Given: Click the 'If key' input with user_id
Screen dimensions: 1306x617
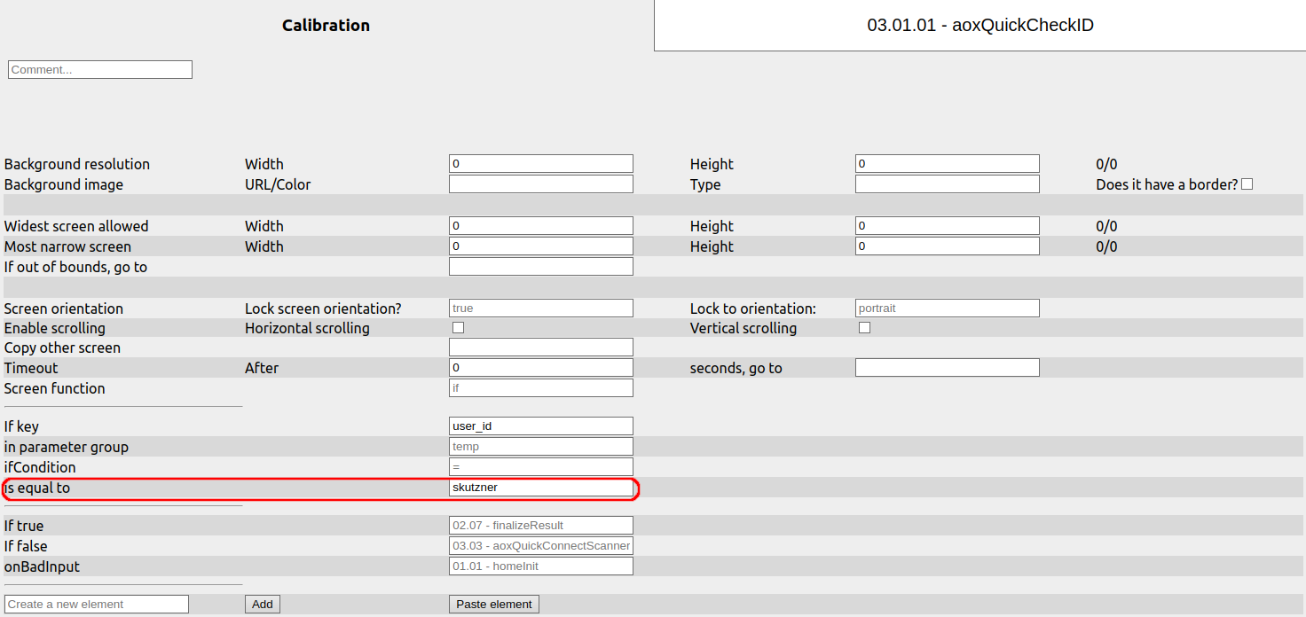Looking at the screenshot, I should click(x=540, y=426).
